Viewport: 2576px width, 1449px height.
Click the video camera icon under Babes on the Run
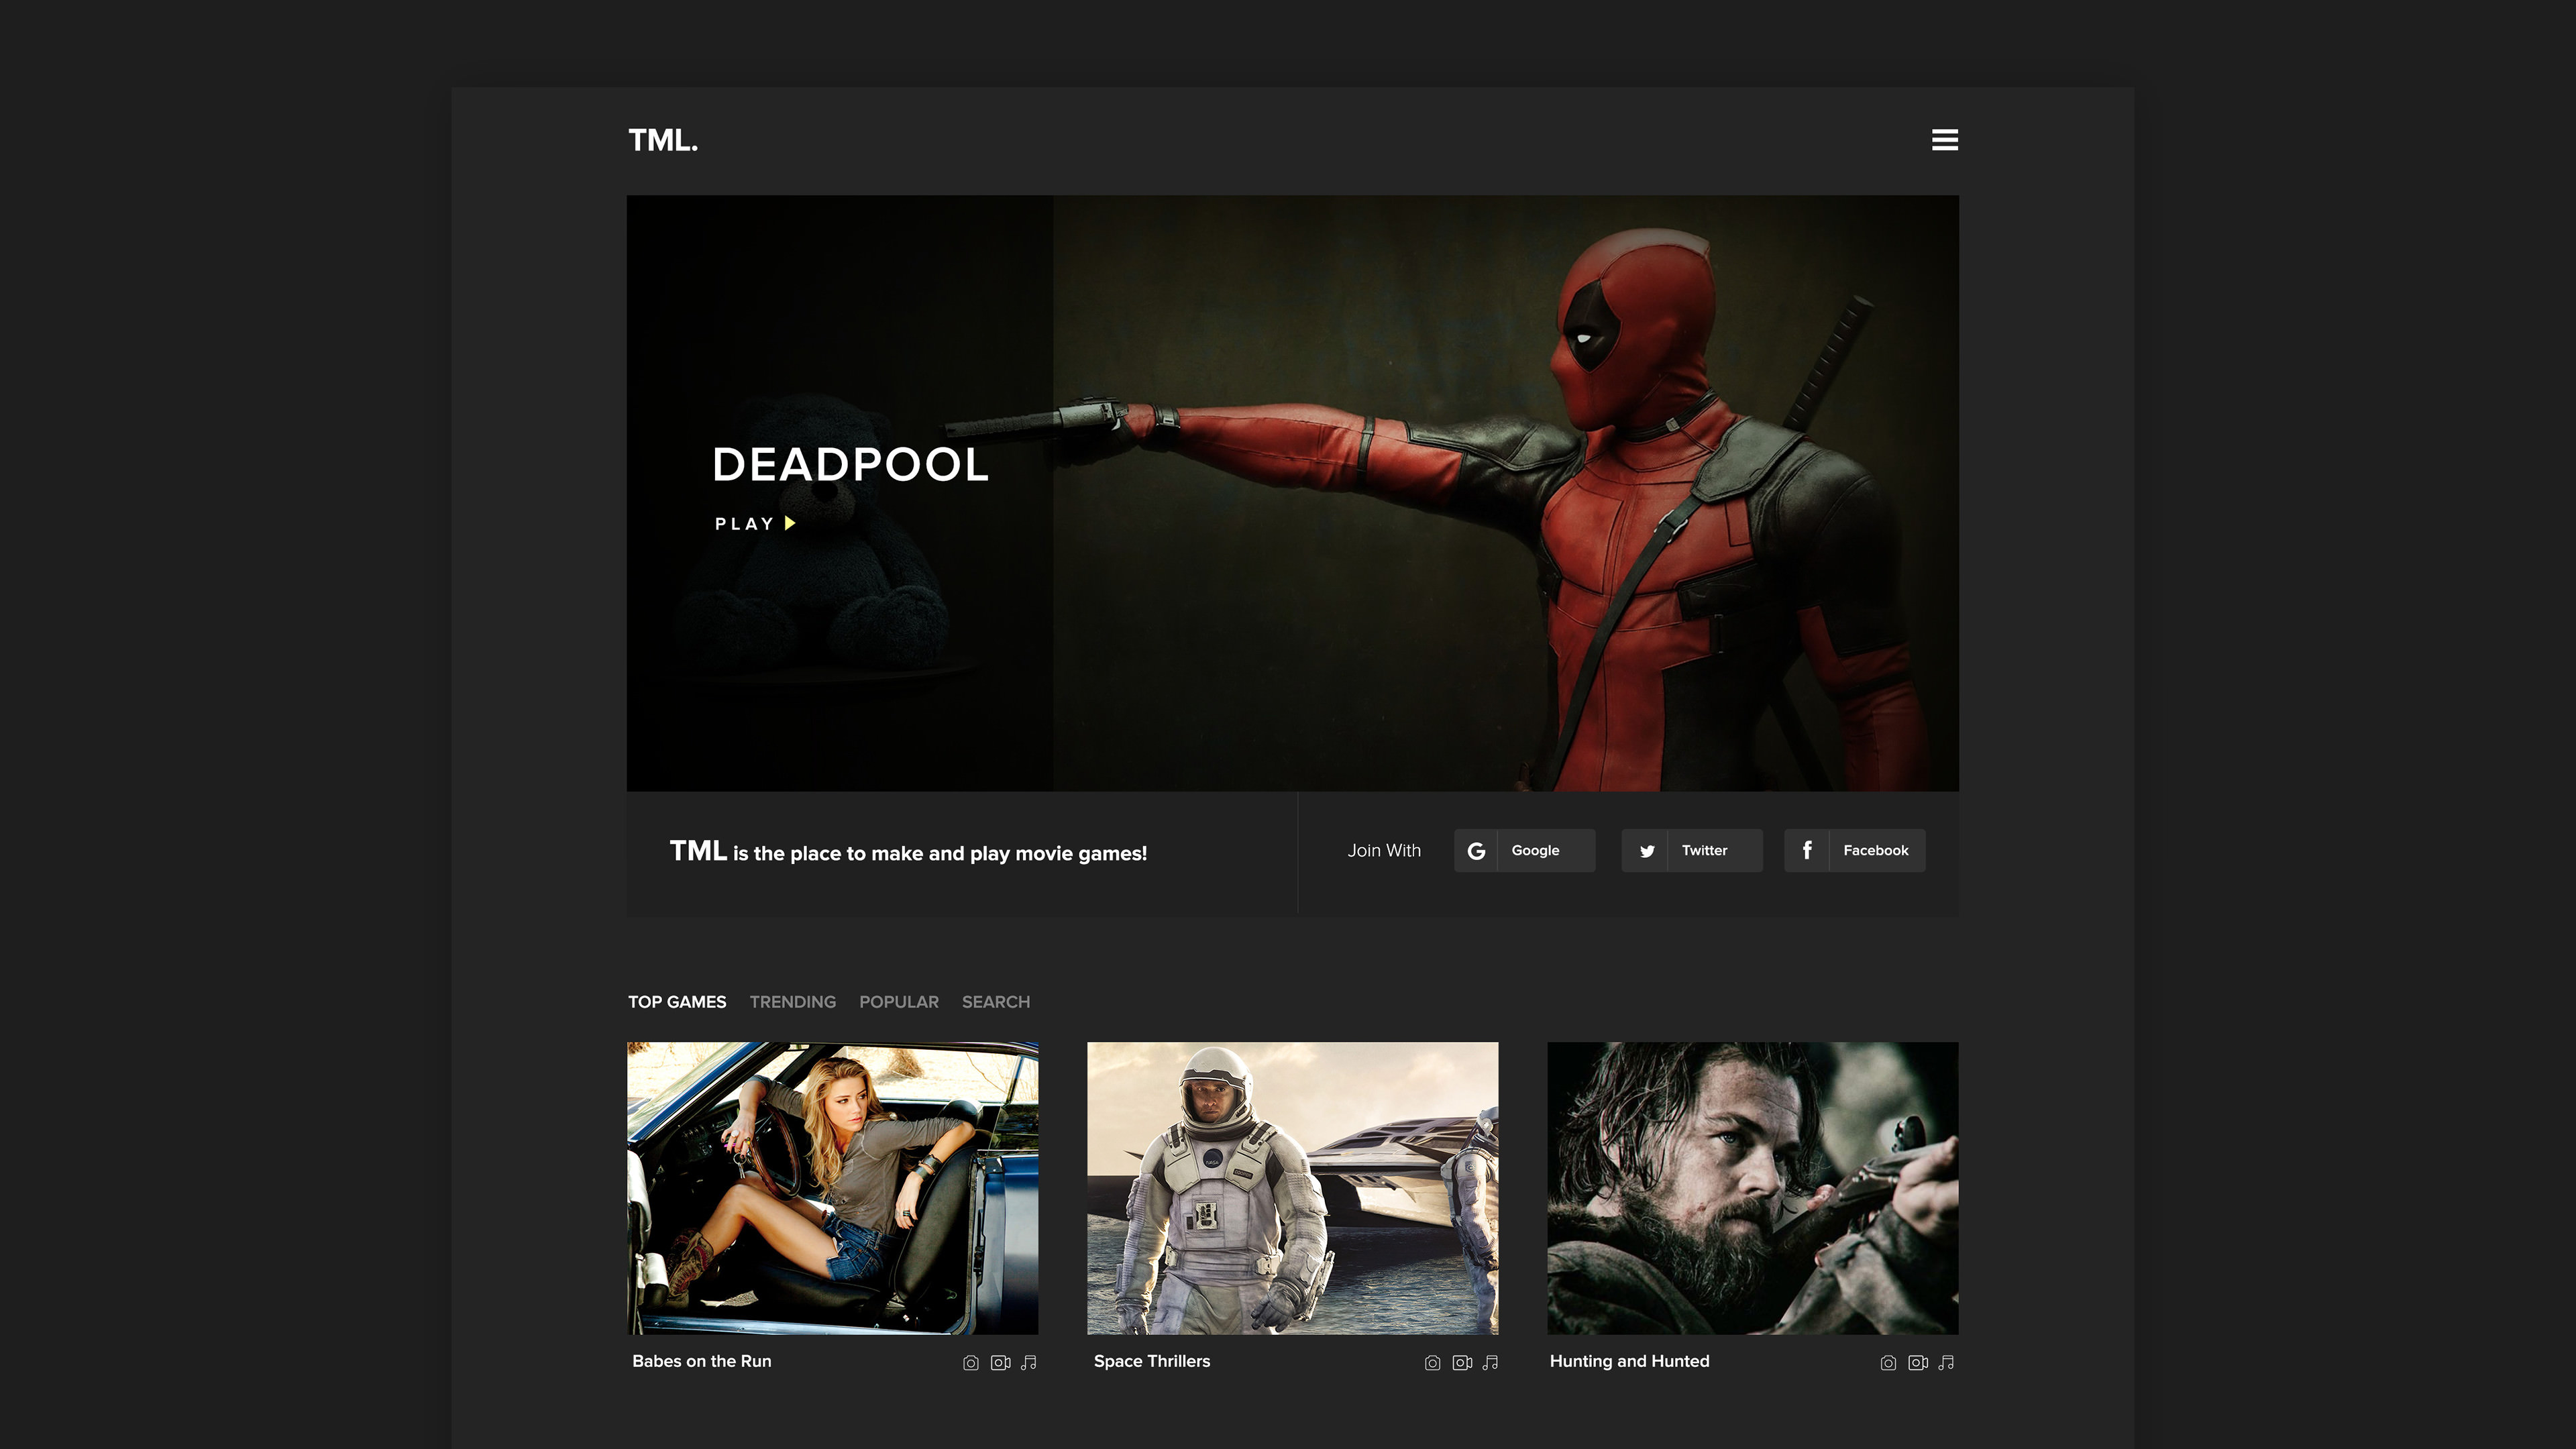click(1000, 1363)
